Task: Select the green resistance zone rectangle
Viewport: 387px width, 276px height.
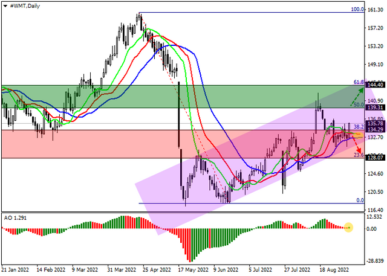Action: (183, 97)
